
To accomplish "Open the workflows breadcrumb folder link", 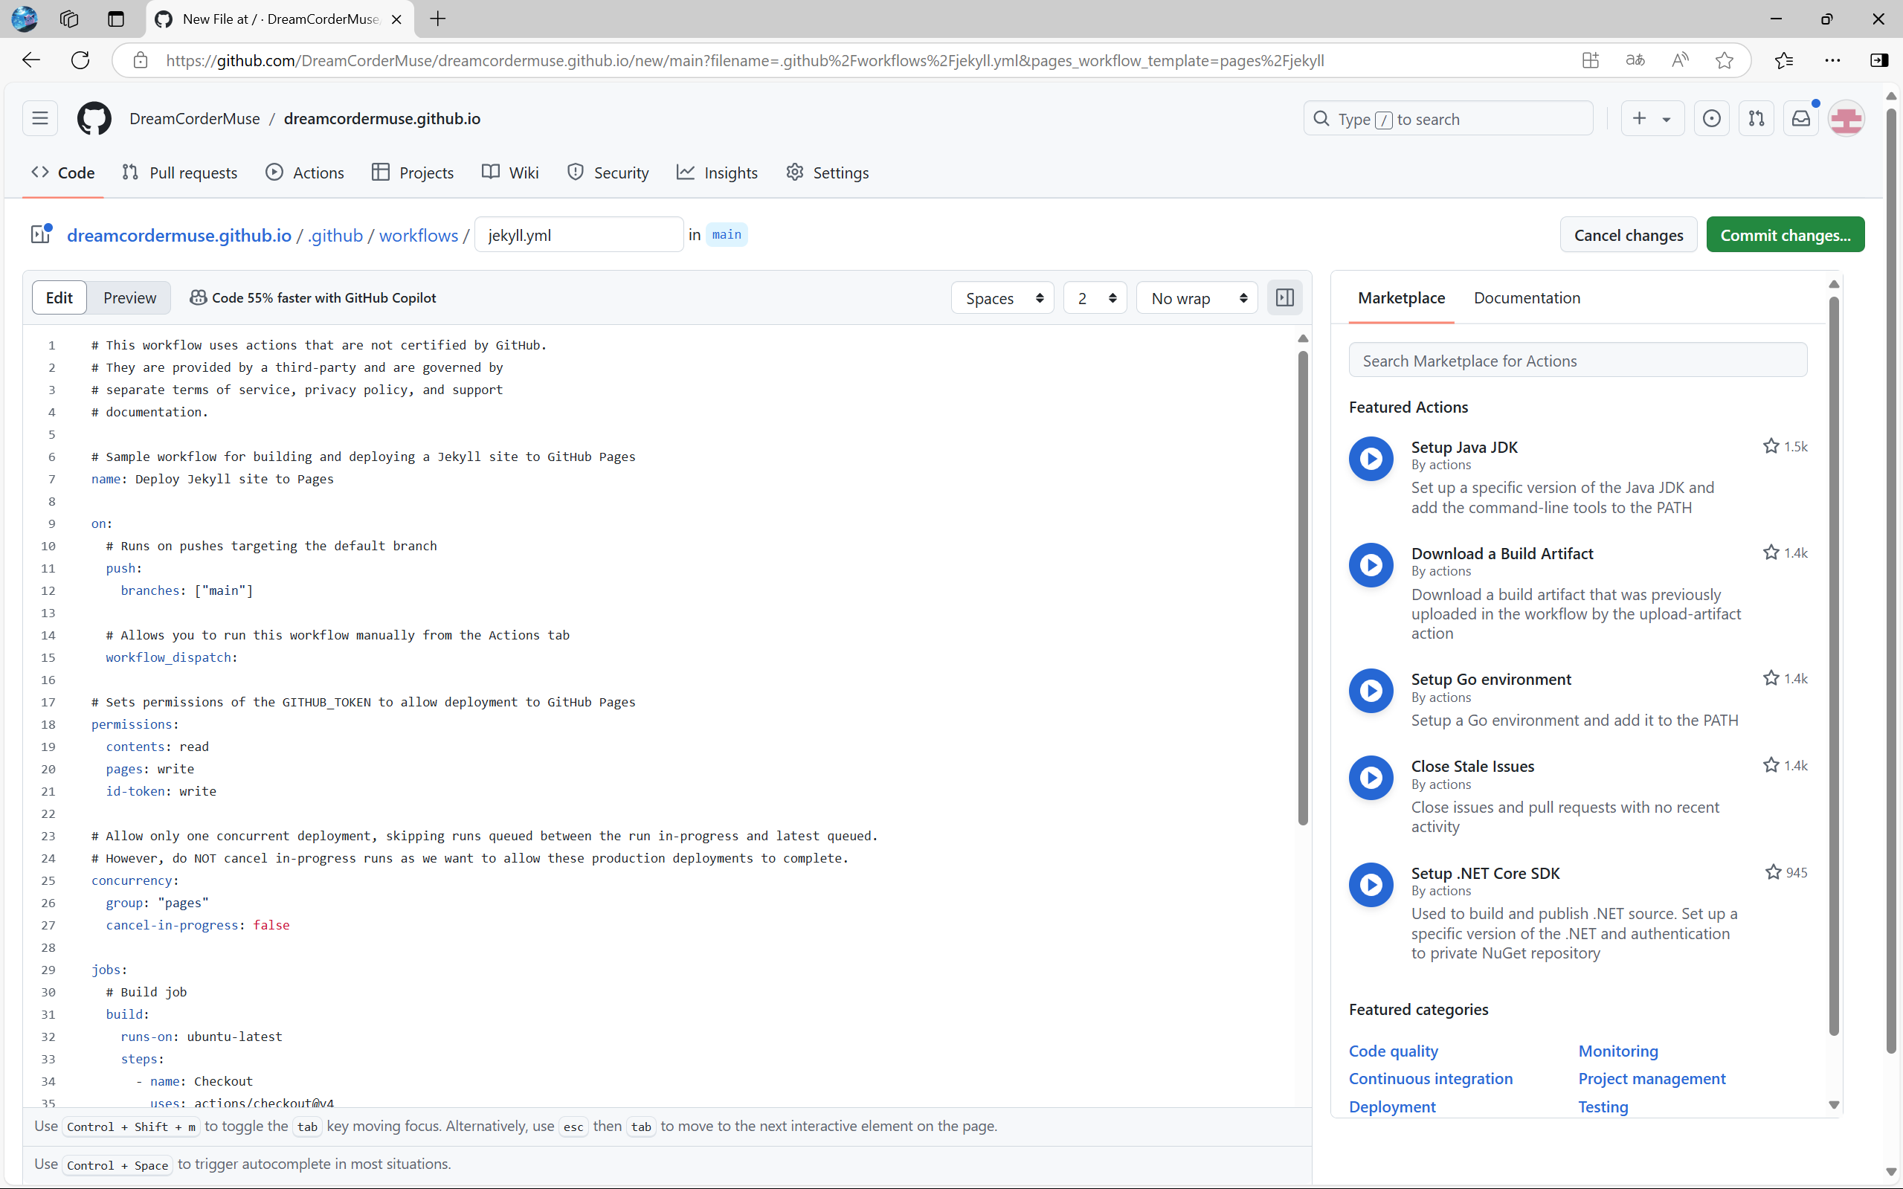I will click(x=419, y=235).
